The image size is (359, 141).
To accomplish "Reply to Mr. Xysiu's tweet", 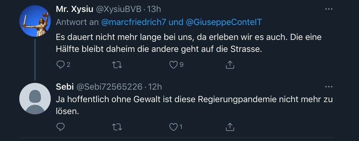I will point(60,64).
